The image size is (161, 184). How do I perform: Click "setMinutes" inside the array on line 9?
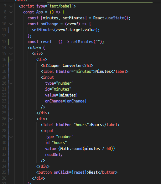point(74,18)
